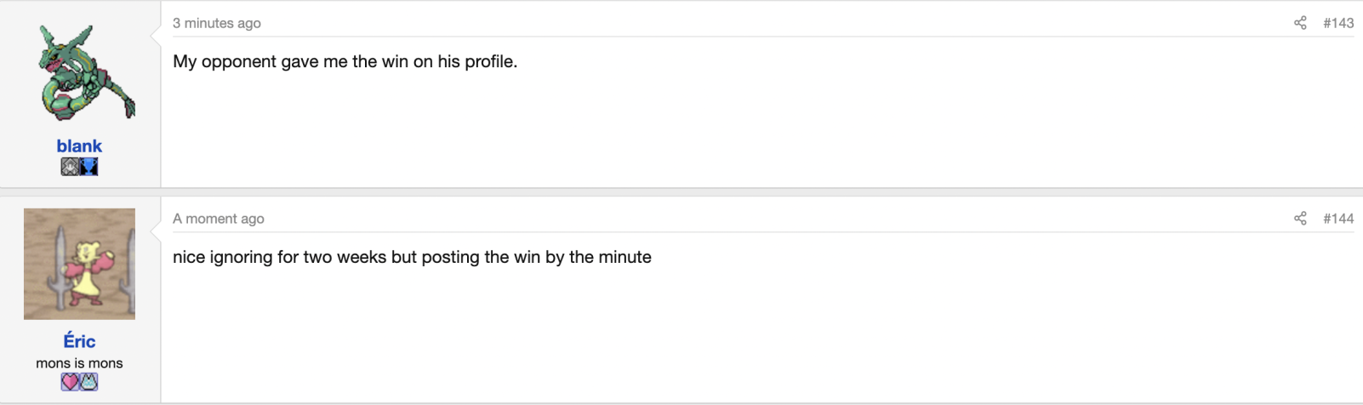The height and width of the screenshot is (405, 1363).
Task: Click the light blue creature badge under Éric
Action: 89,382
